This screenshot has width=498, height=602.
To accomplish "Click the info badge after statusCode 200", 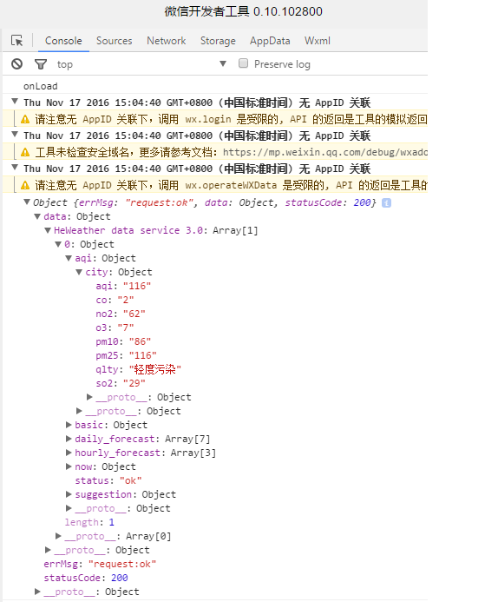I will (x=386, y=202).
